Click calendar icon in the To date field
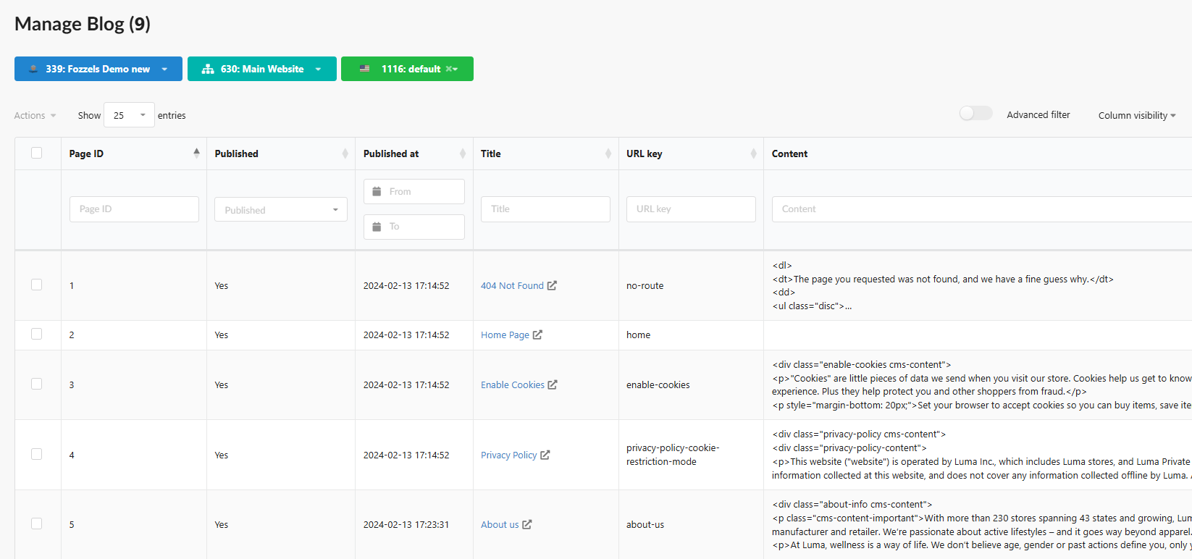1192x559 pixels. pos(377,227)
